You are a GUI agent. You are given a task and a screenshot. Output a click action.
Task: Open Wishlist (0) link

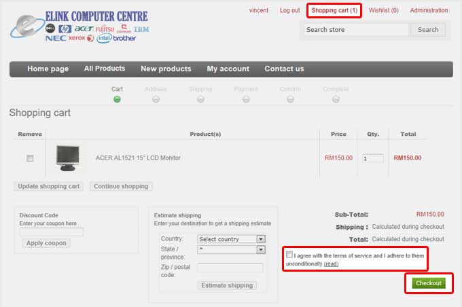tap(384, 10)
